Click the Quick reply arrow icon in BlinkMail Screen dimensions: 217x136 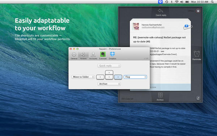160,11
